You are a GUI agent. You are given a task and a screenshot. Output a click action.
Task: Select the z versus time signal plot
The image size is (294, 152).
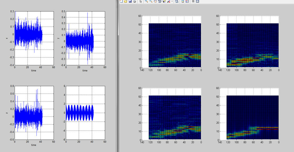pos(34,113)
